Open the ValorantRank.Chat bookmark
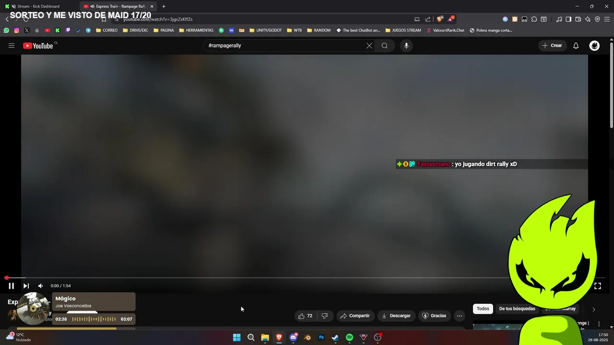This screenshot has height=345, width=614. [x=446, y=30]
